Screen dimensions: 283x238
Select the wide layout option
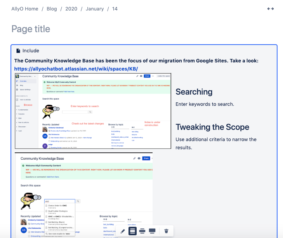[142, 231]
